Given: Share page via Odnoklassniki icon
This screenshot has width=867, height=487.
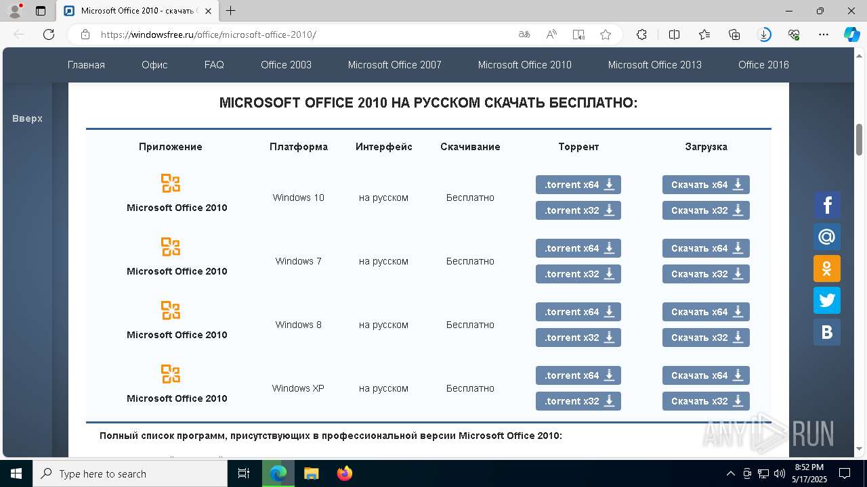Looking at the screenshot, I should click(x=827, y=269).
